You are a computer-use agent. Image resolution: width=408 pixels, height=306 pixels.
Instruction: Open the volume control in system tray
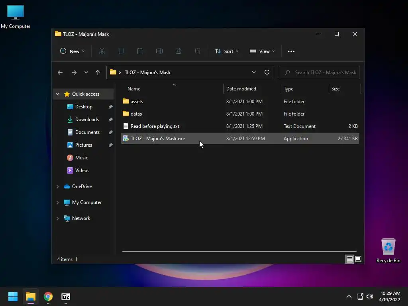coord(370,296)
